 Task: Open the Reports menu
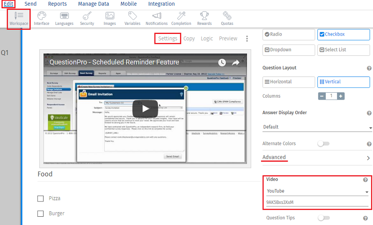57,4
